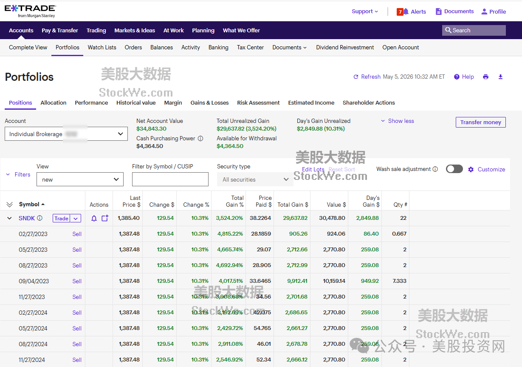Open the Documents page icon in header
Image resolution: width=522 pixels, height=367 pixels.
[439, 11]
